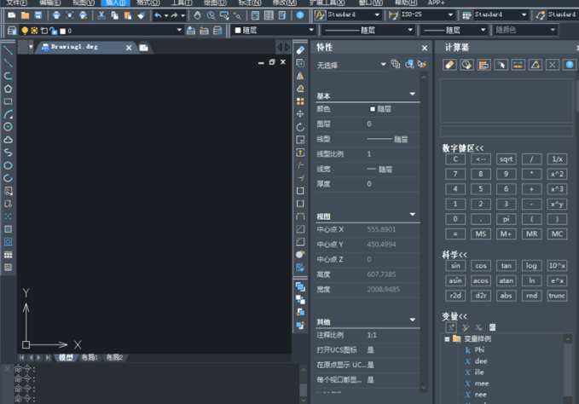Image resolution: width=579 pixels, height=404 pixels.
Task: Select the Erase tool
Action: coord(300,50)
